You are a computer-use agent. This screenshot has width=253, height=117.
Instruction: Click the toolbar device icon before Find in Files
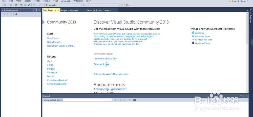(122, 5)
